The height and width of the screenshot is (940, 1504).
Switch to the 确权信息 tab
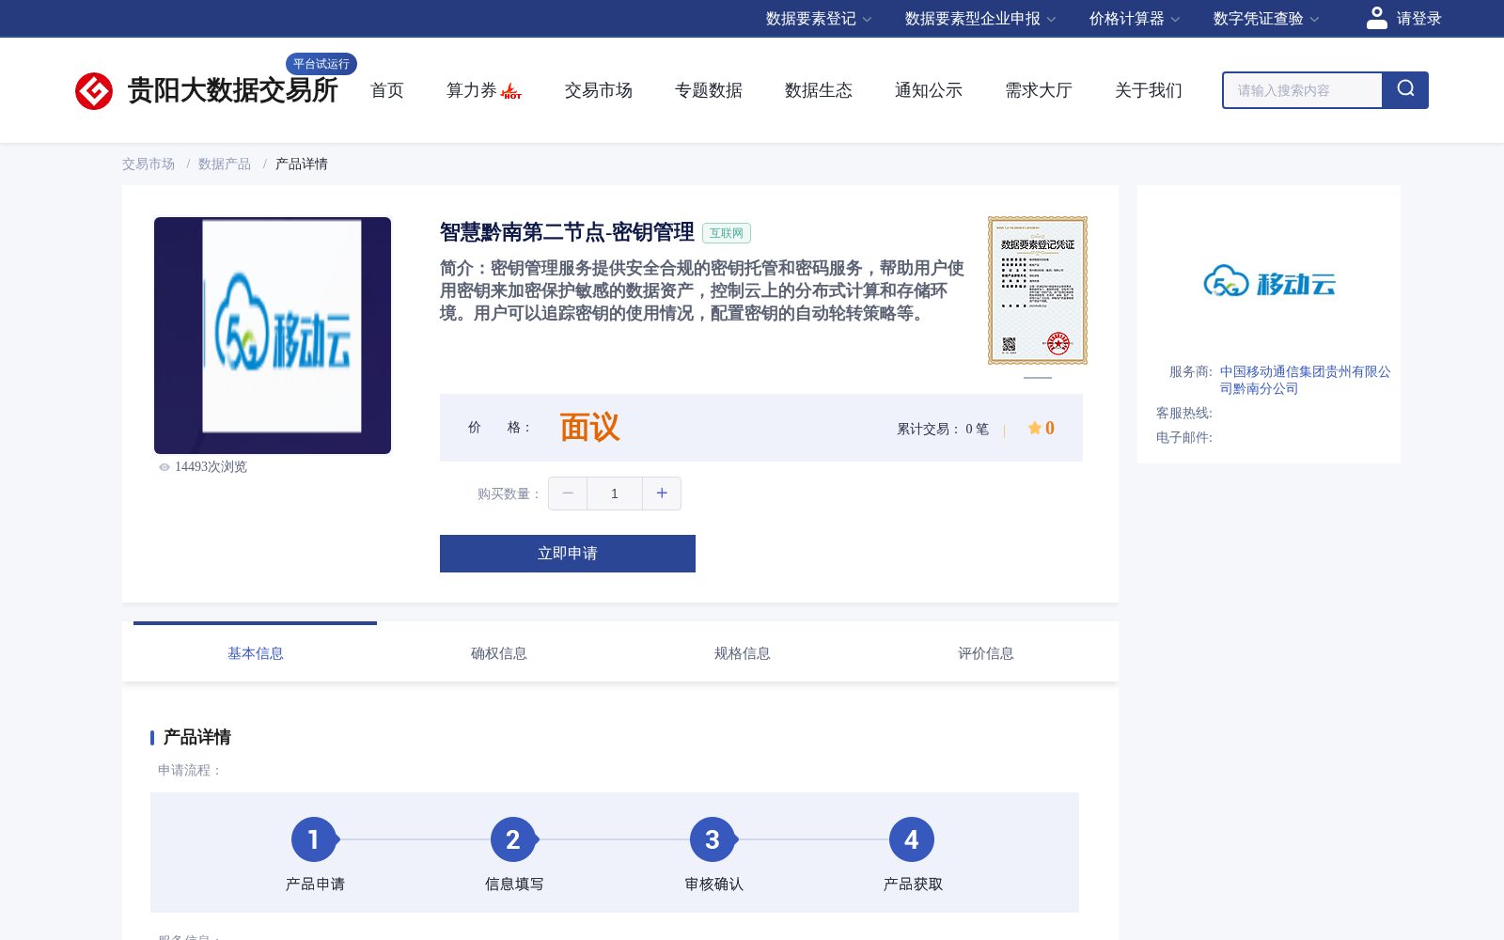(499, 652)
